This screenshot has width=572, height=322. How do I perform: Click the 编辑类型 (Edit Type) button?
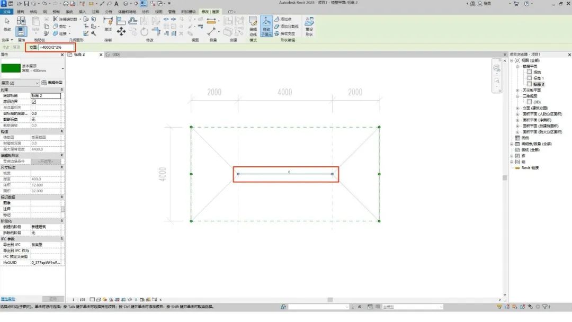(x=52, y=83)
